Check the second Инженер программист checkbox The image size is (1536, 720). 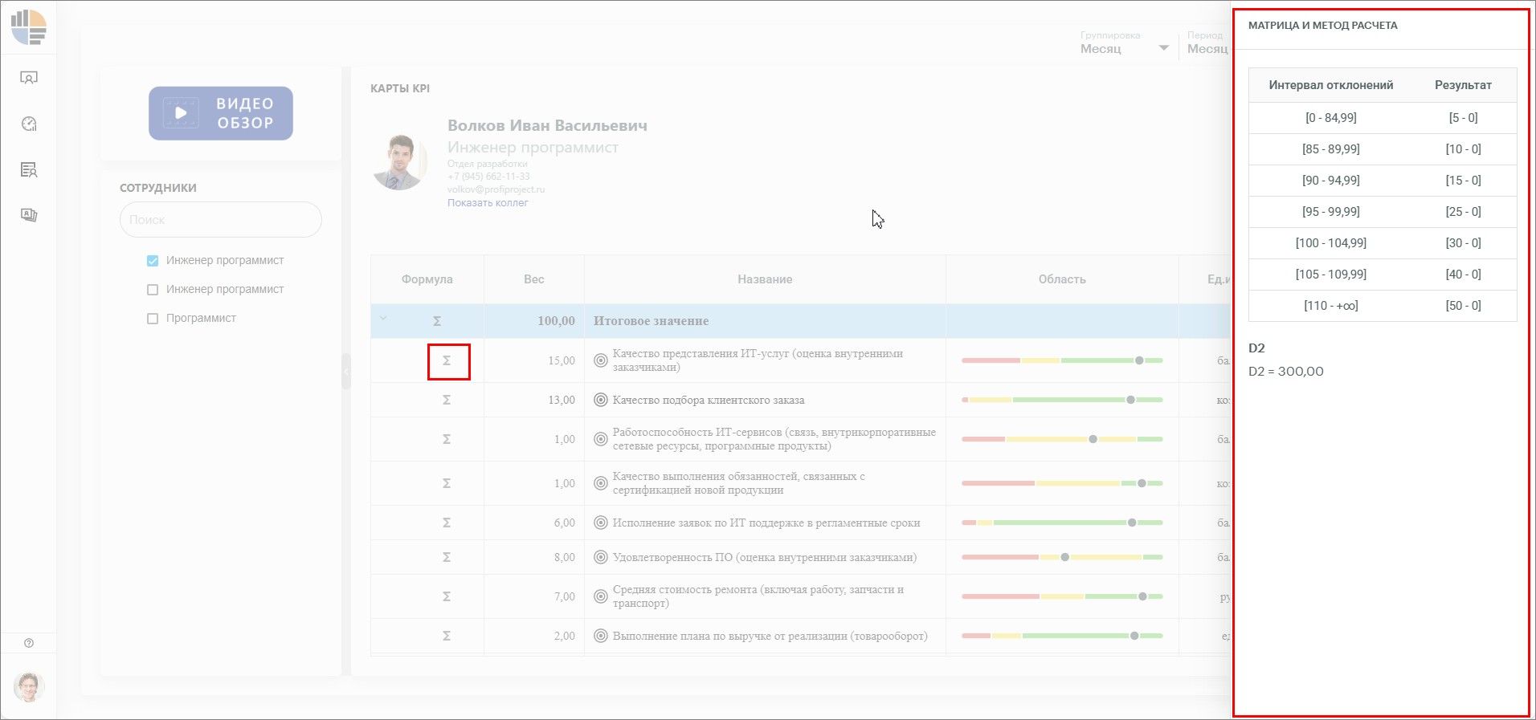[153, 290]
